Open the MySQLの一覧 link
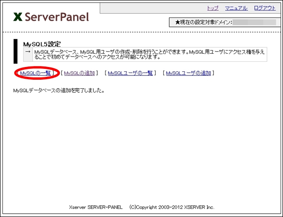 [x=35, y=73]
